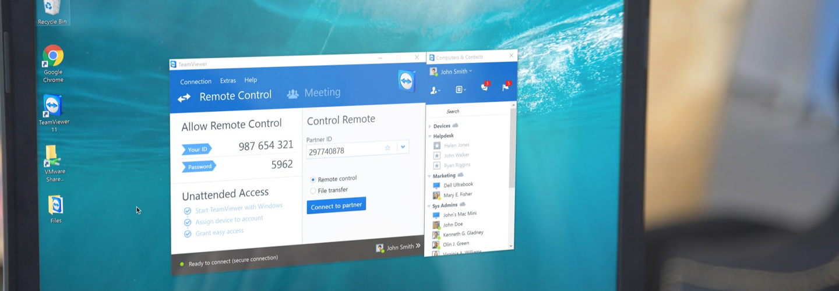The height and width of the screenshot is (291, 839).
Task: Click the contacts list scroll up arrow
Action: (513, 105)
